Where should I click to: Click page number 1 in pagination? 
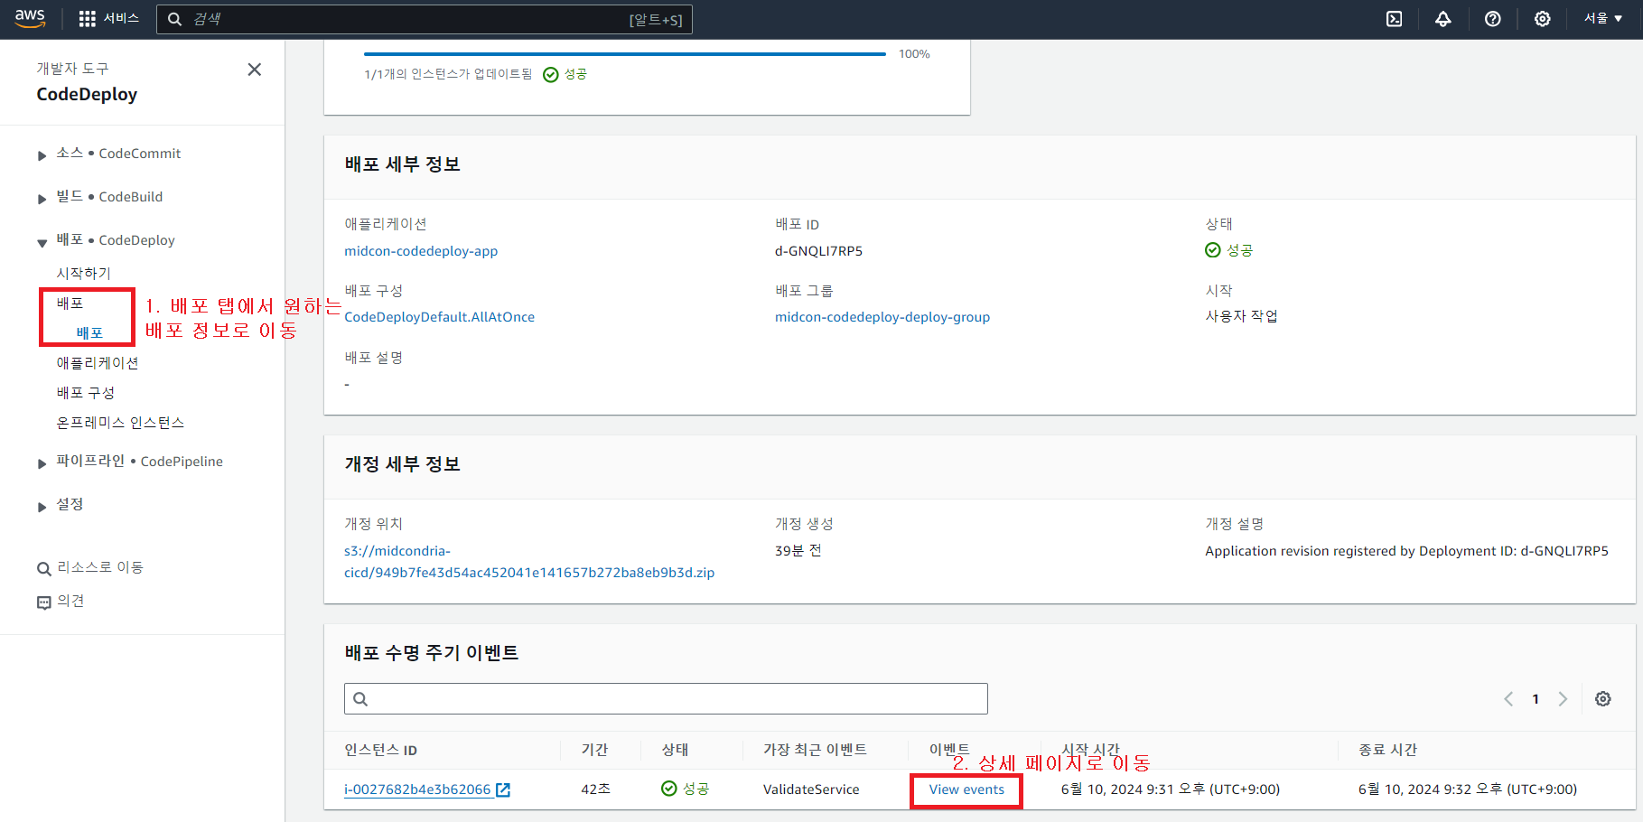pos(1536,699)
